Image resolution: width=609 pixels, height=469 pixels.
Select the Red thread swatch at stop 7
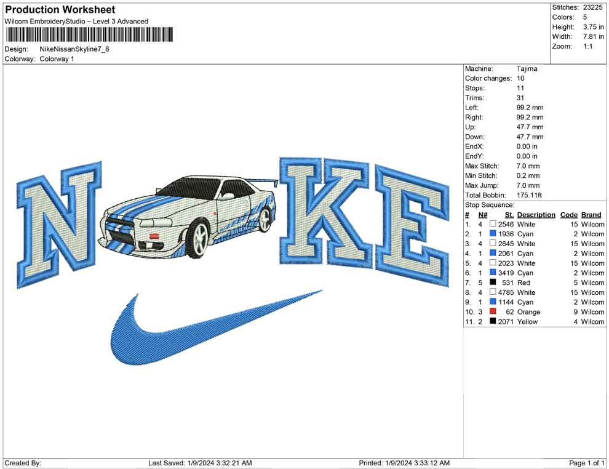(x=493, y=283)
